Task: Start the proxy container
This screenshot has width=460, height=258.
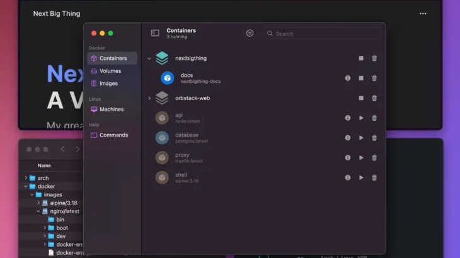Action: [361, 158]
